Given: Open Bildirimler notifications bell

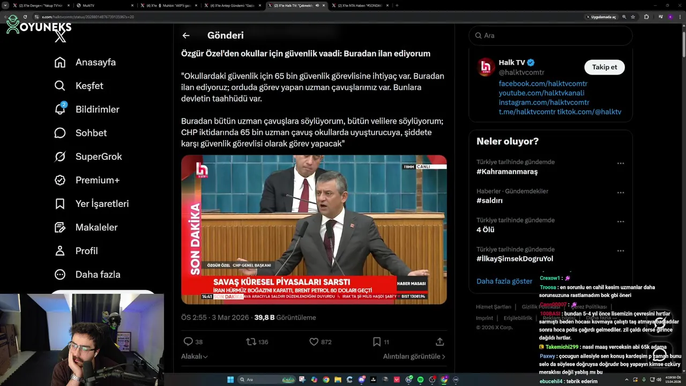Looking at the screenshot, I should tap(87, 109).
